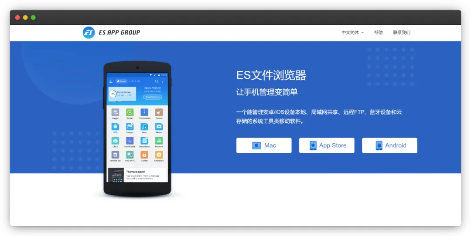Viewport: 471px width, 236px height.
Task: Open the Recycle Bin icon
Action: [115, 155]
